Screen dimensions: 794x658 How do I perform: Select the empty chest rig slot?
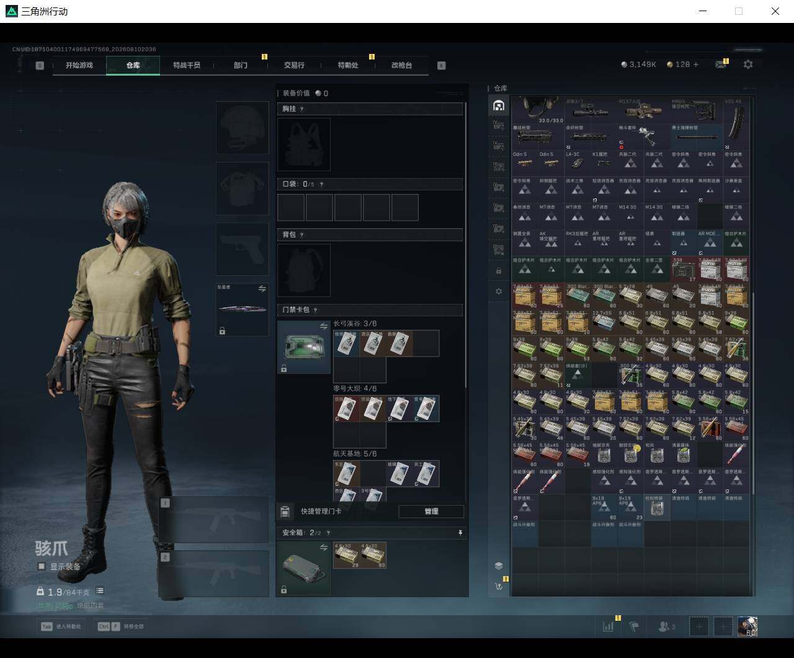point(304,144)
